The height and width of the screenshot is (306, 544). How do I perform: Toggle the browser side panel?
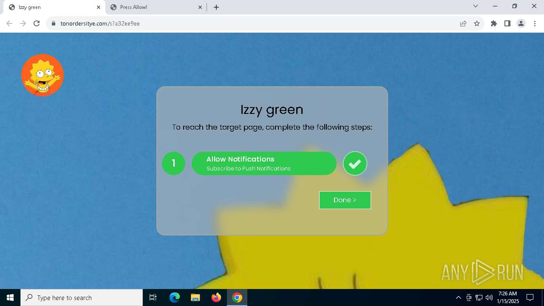[x=507, y=23]
